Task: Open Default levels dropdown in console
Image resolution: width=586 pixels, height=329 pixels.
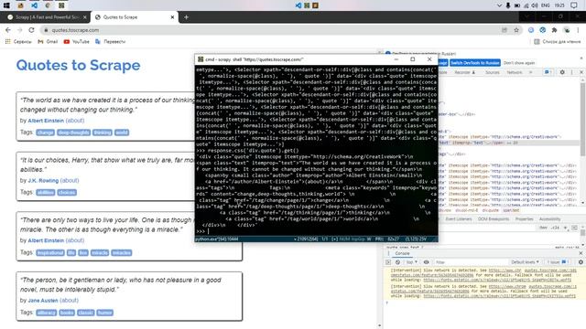Action: pos(525,262)
